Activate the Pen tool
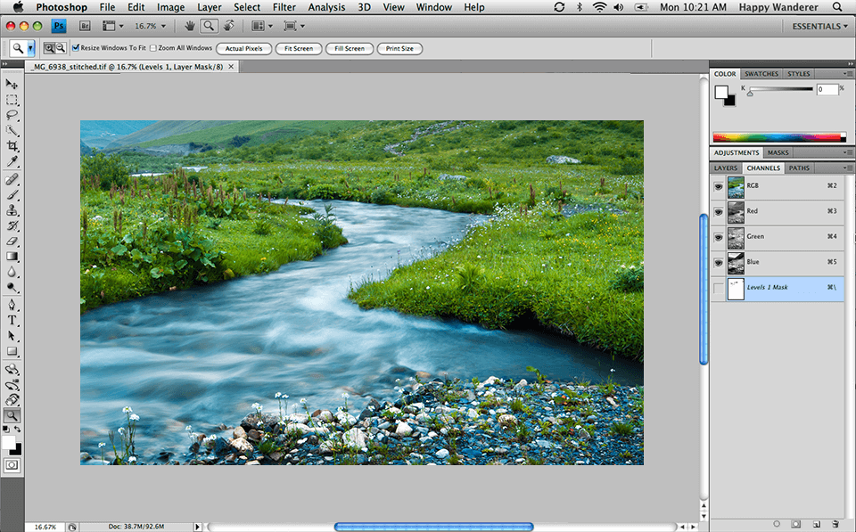The width and height of the screenshot is (856, 532). pos(12,304)
